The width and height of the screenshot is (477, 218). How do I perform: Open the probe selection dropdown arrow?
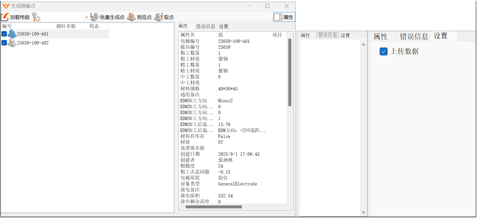point(87,17)
